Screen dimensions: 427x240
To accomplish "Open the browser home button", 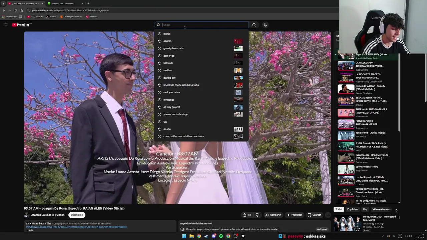I will tap(22, 10).
